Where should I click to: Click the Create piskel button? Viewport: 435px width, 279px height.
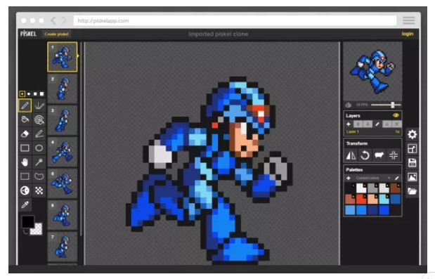coord(57,34)
